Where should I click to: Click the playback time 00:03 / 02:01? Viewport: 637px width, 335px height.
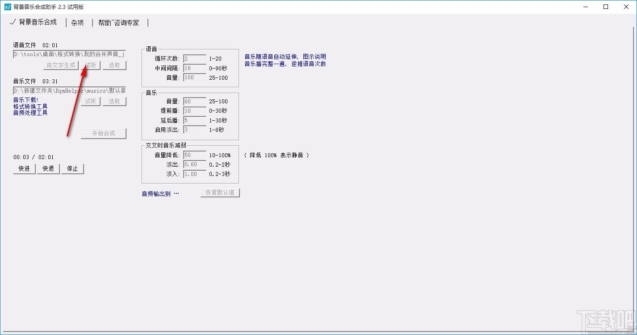pos(34,157)
